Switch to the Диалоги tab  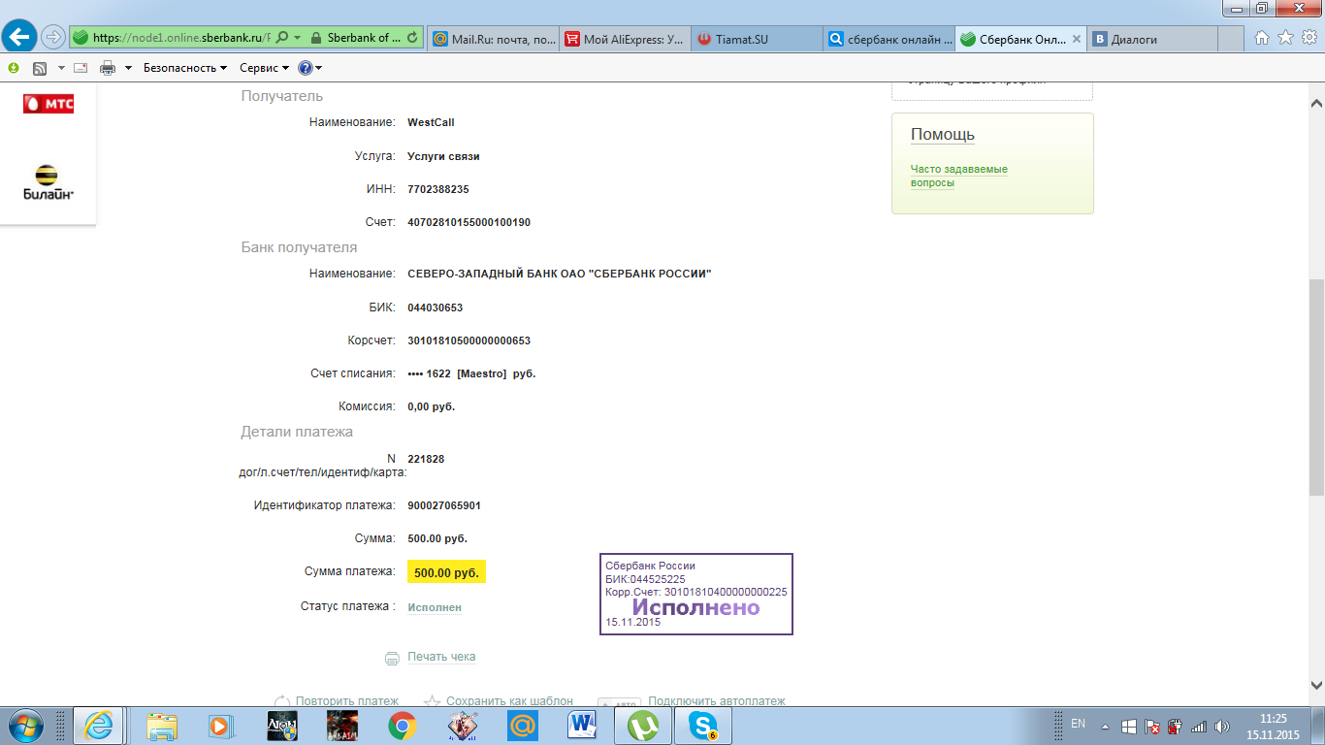(x=1152, y=40)
